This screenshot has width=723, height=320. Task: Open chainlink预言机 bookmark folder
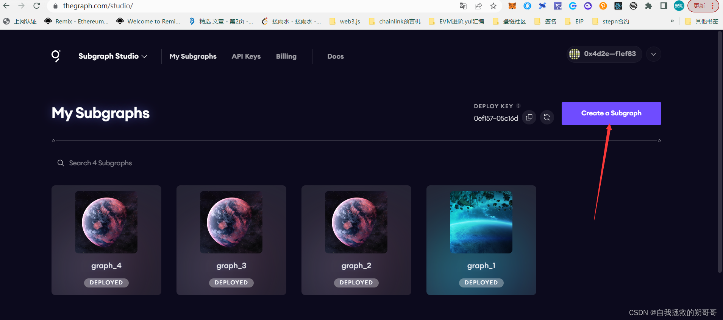click(x=394, y=21)
